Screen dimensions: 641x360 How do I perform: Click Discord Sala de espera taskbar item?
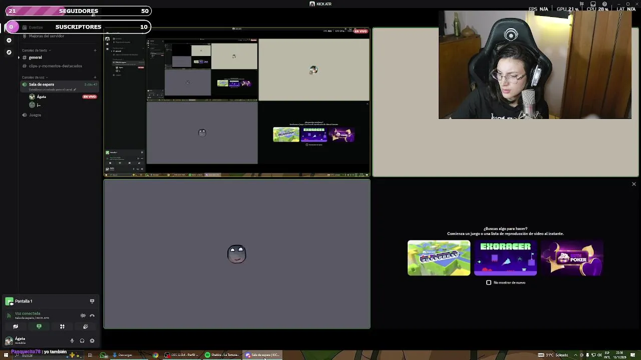(x=262, y=355)
